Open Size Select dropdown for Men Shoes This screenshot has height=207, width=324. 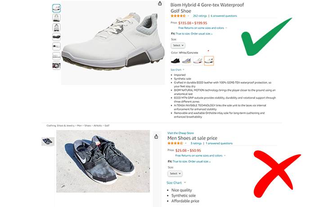(x=175, y=174)
